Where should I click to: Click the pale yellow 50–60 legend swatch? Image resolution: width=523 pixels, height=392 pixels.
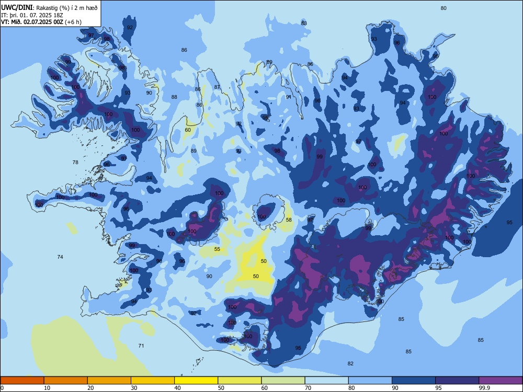coord(240,381)
